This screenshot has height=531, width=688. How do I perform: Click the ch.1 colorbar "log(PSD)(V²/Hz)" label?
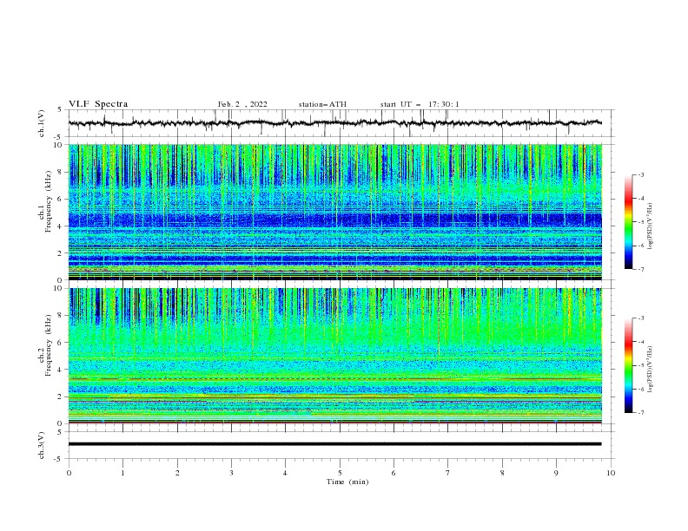point(651,226)
